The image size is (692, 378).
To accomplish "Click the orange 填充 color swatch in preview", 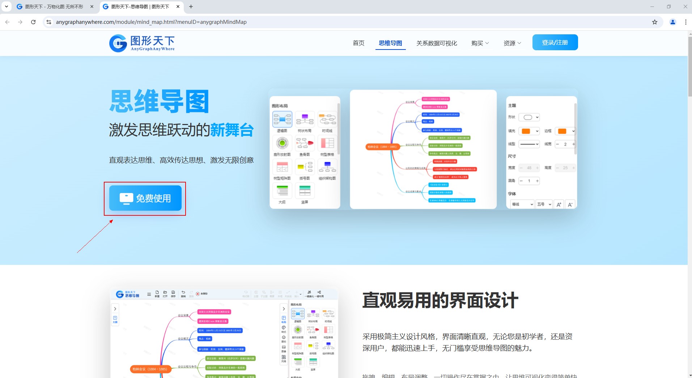I will tap(526, 131).
